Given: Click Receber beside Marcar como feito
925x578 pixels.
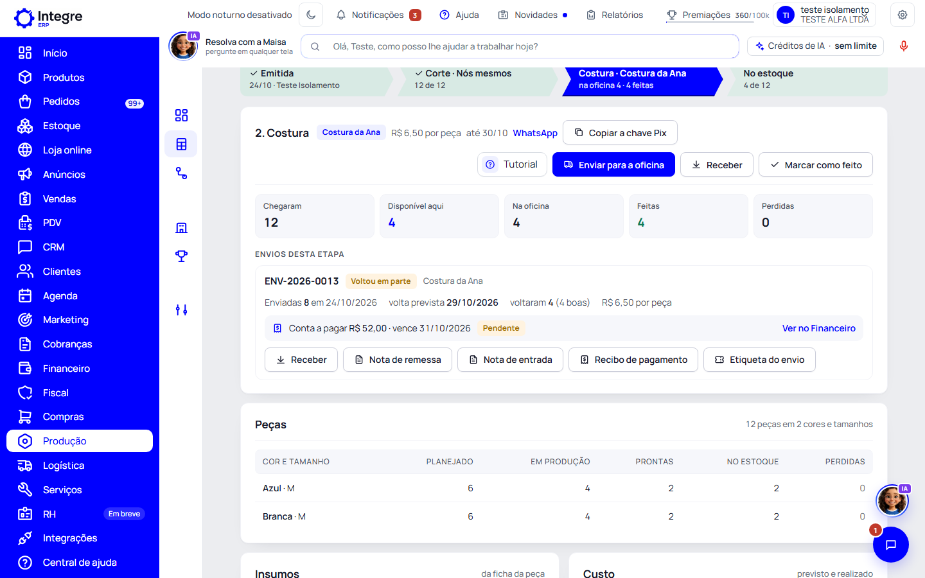Looking at the screenshot, I should (717, 164).
